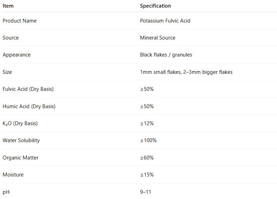Image resolution: width=277 pixels, height=199 pixels.
Task: Select the "Fulvic Acid (Dry Basis)" label
Action: (28, 89)
